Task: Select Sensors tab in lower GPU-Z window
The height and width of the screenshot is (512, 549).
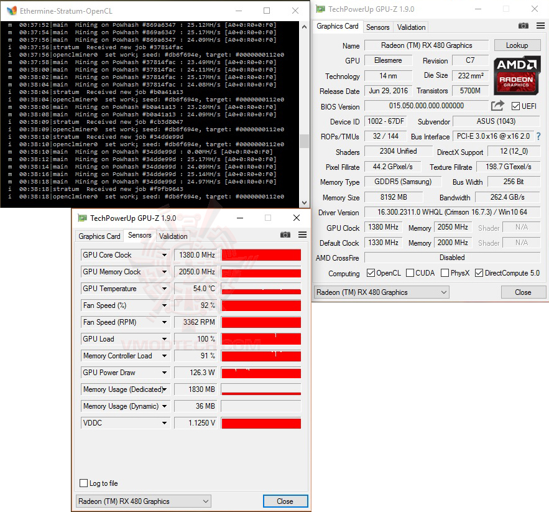Action: [x=139, y=236]
